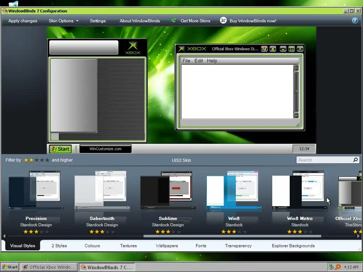Click the 12:34 preview clock

(304, 149)
